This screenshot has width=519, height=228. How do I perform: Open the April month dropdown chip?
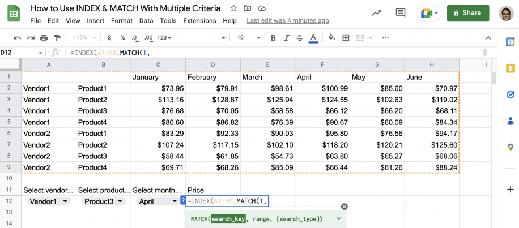pyautogui.click(x=158, y=201)
